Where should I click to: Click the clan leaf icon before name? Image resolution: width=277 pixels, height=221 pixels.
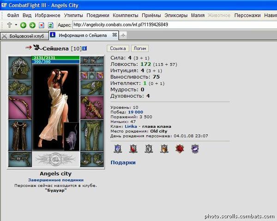(38, 48)
